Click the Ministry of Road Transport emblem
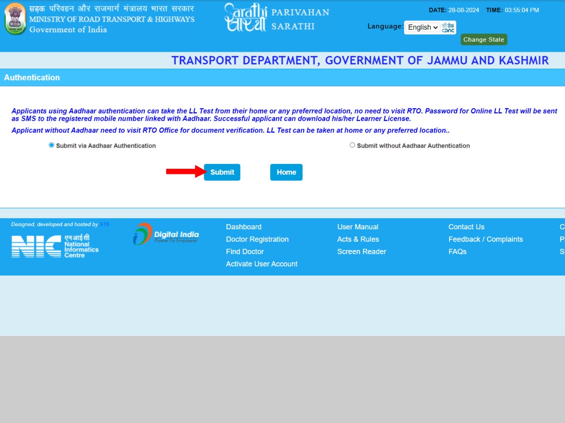The image size is (565, 423). pos(15,20)
